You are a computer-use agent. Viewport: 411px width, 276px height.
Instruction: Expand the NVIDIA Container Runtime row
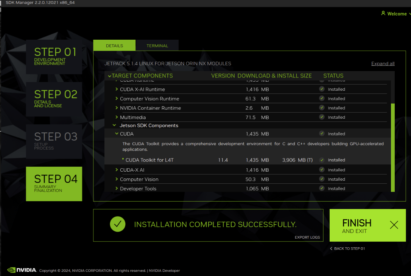pos(117,108)
